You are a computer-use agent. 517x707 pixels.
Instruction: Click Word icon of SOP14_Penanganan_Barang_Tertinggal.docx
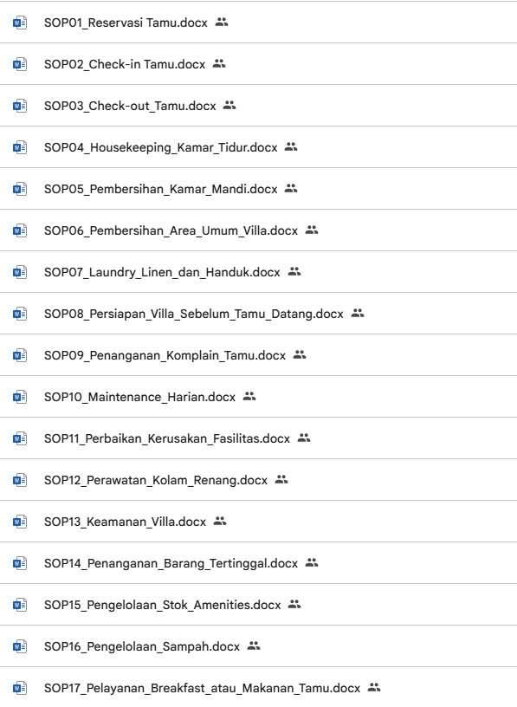pyautogui.click(x=20, y=563)
